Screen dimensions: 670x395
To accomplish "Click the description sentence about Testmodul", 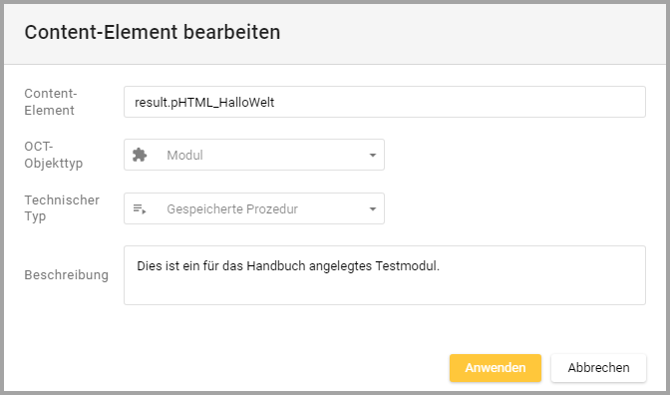I will point(288,266).
